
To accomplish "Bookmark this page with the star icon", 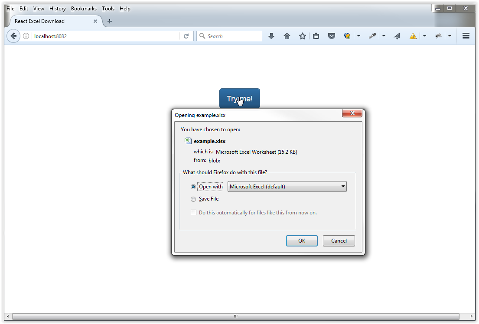I will (303, 36).
